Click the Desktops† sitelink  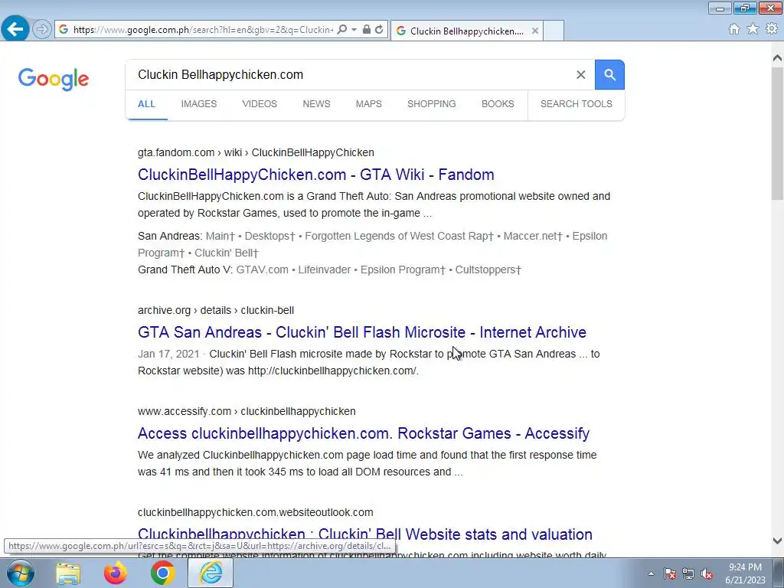click(x=269, y=236)
